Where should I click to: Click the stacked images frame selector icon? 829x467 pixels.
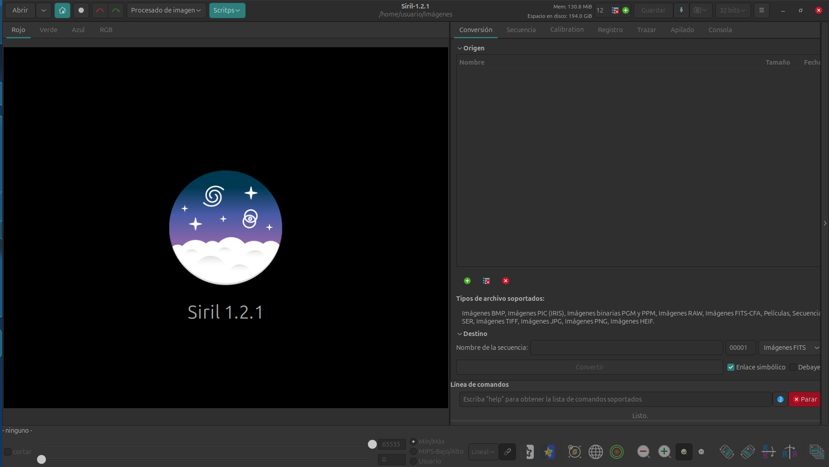[817, 452]
